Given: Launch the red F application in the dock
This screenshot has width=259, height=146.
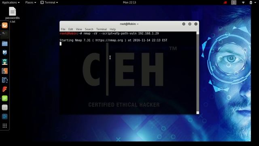Looking at the screenshot, I should pos(4,89).
